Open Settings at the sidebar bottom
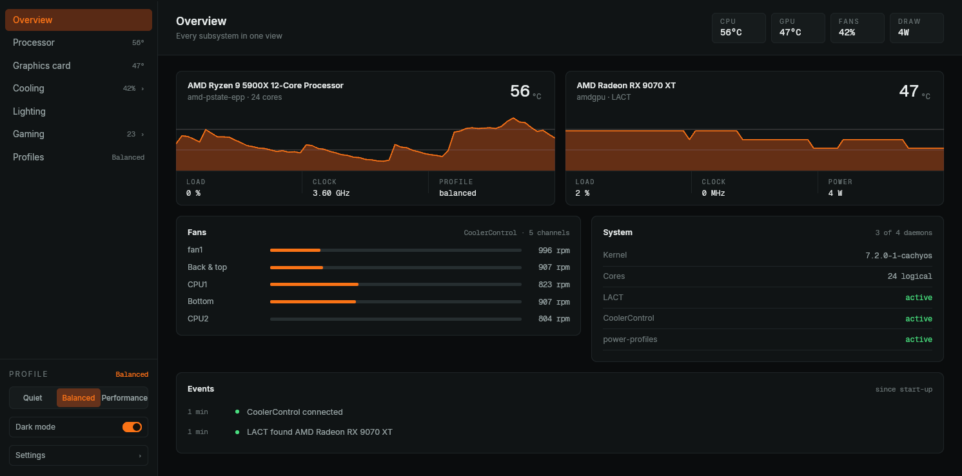This screenshot has width=962, height=476. tap(79, 455)
